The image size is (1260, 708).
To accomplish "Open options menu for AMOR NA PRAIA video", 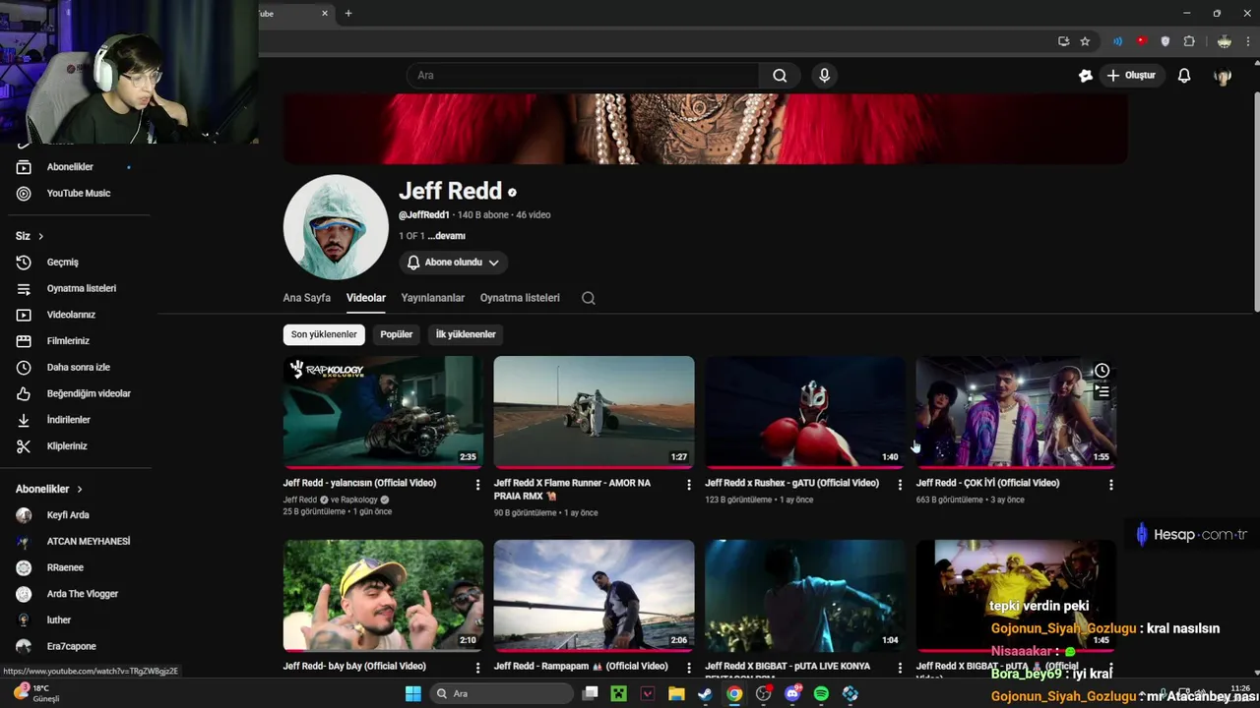I will [x=689, y=485].
